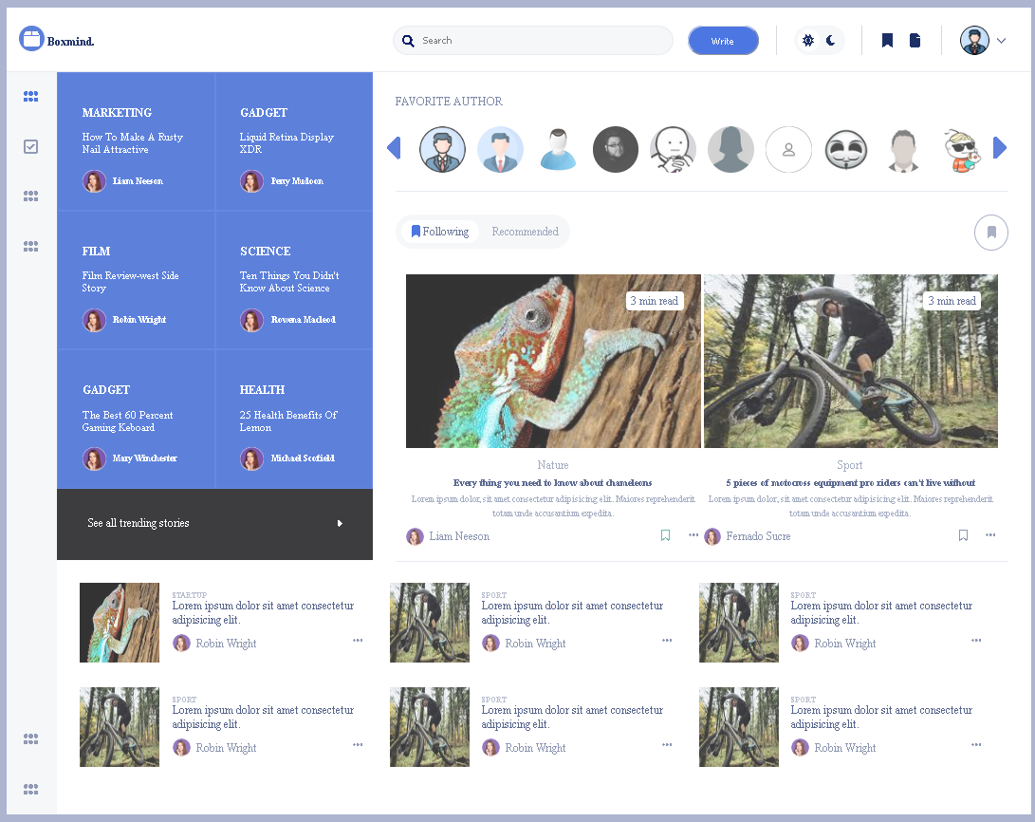Toggle the bookmark filter beside the tabs
Screen dimensions: 1035x822
click(990, 232)
